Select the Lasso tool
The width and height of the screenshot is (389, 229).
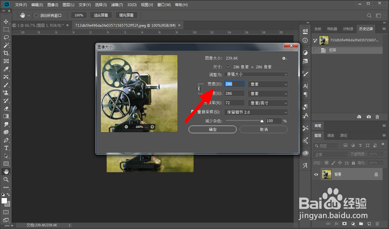(x=6, y=37)
